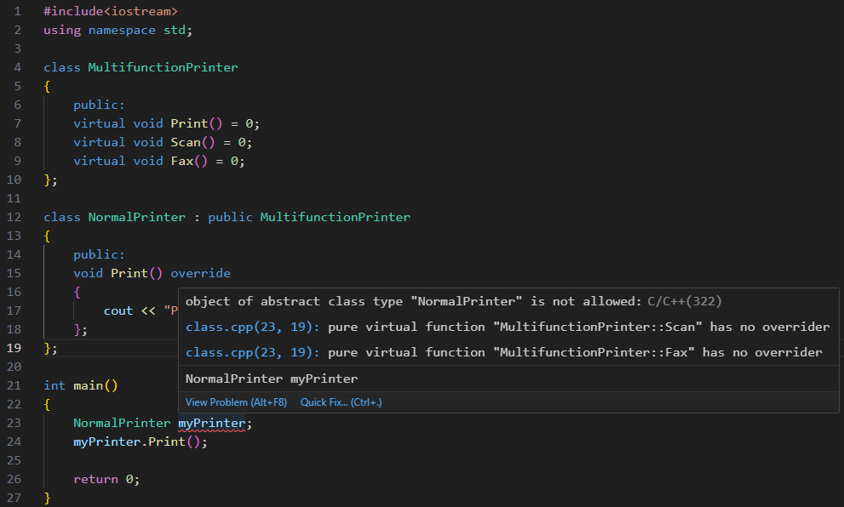Click base class MultifunctionPrinter on line 12
This screenshot has width=844, height=507.
[335, 217]
